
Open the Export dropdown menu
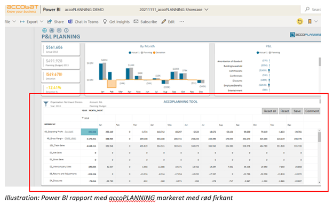coord(31,22)
